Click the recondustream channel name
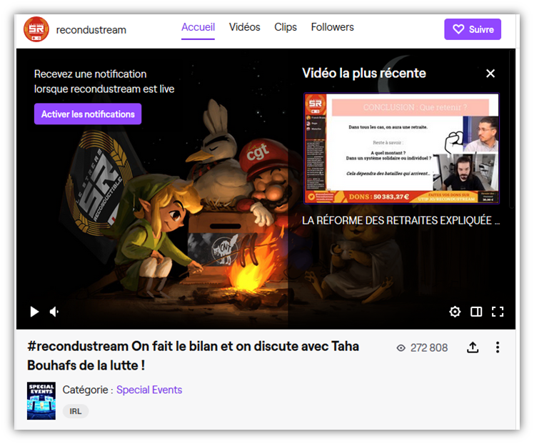Screen dimensions: 534x444 click(x=91, y=30)
